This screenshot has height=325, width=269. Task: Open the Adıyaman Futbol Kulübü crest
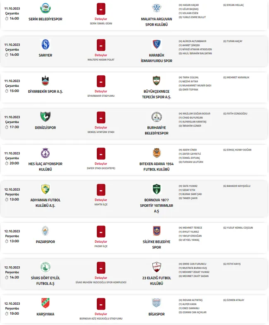[45, 189]
